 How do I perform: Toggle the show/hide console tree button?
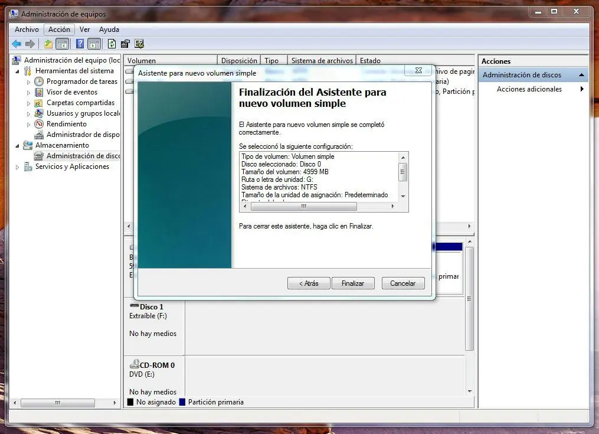63,44
